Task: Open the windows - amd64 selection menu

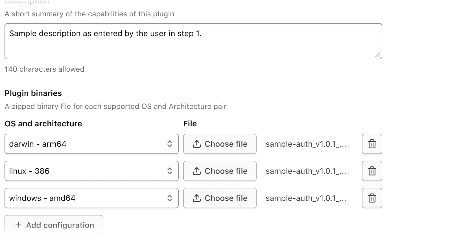Action: 91,198
